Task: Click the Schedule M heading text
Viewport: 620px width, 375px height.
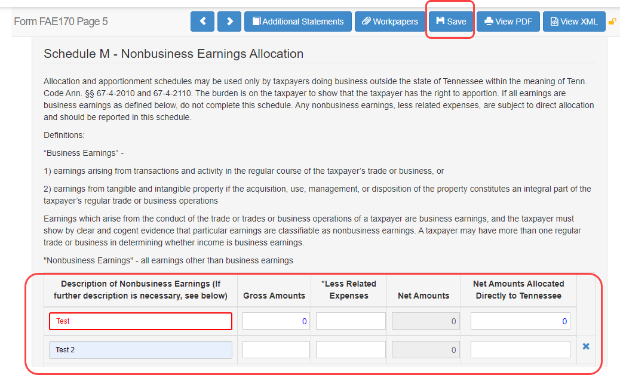Action: pos(173,54)
